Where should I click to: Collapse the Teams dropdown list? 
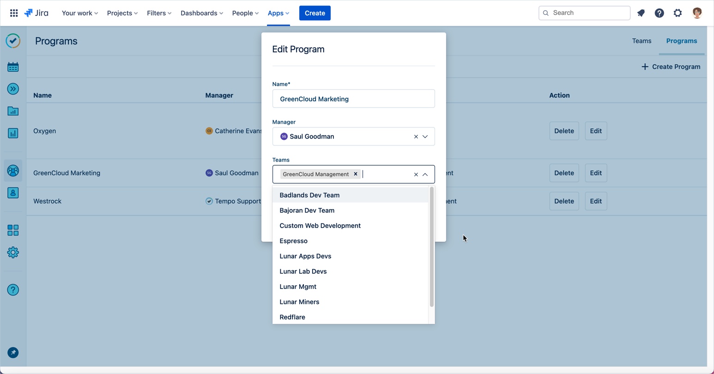425,175
